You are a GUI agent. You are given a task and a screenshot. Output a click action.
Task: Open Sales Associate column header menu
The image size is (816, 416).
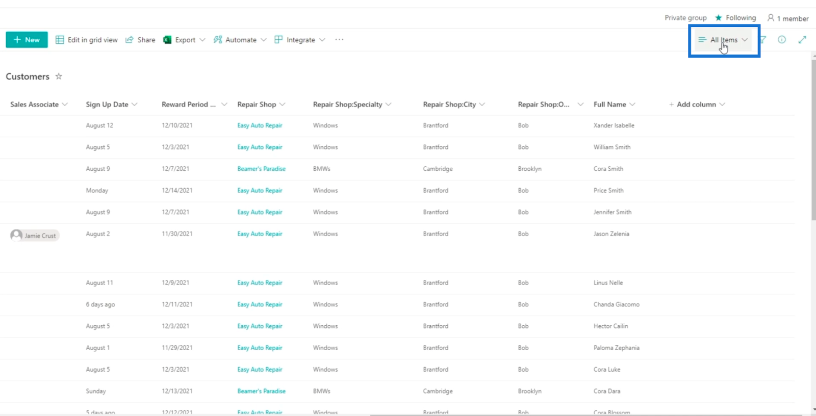(39, 105)
